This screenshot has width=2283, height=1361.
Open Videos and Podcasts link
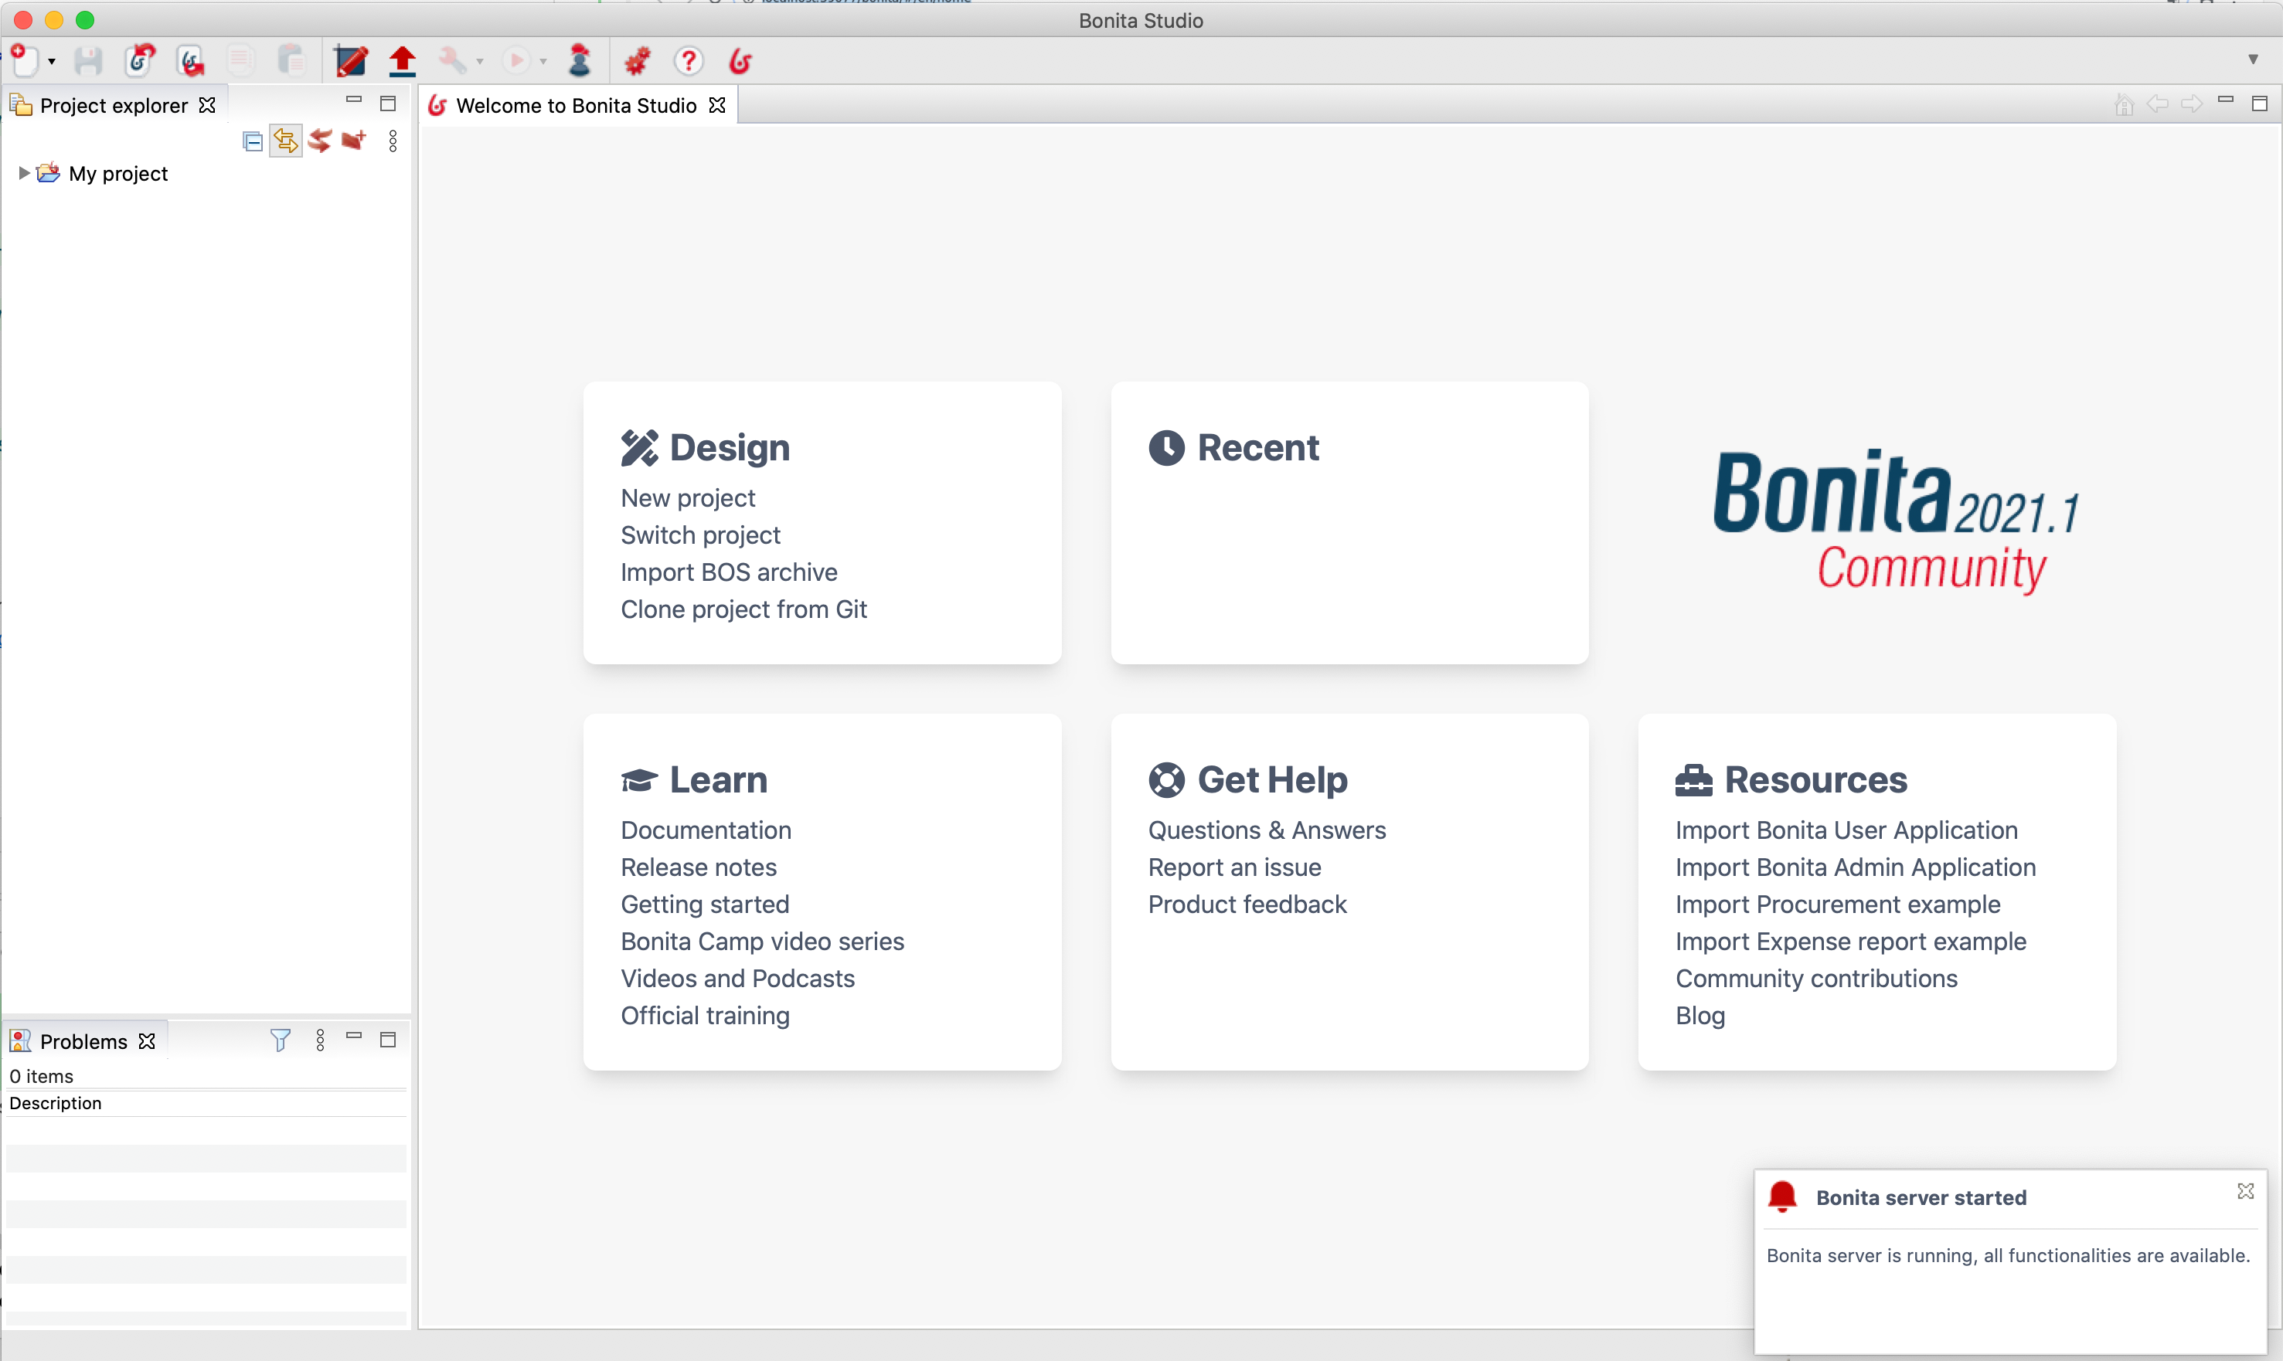tap(737, 979)
